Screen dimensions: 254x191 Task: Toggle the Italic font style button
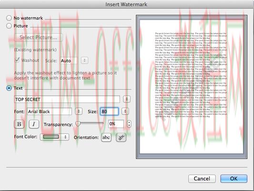[34, 124]
